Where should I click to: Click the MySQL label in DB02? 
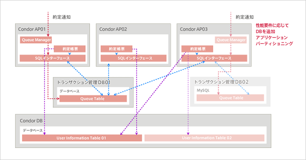pyautogui.click(x=203, y=90)
